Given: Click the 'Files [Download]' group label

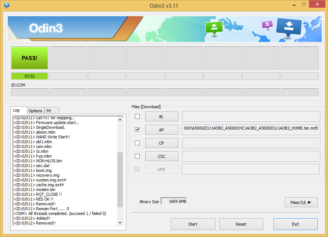Looking at the screenshot, I should pyautogui.click(x=146, y=107).
